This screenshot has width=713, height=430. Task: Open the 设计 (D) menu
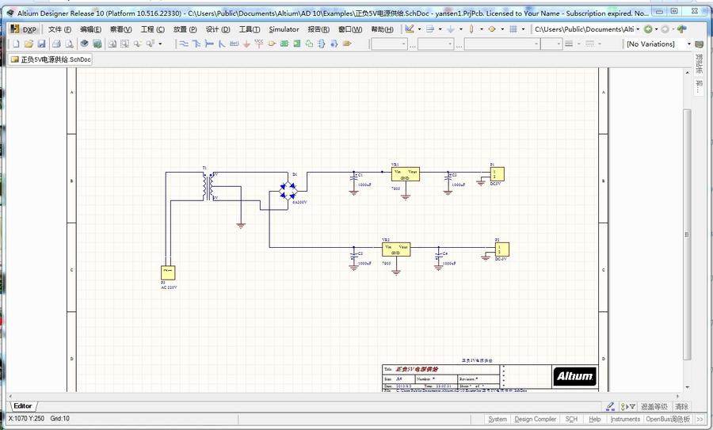click(217, 29)
